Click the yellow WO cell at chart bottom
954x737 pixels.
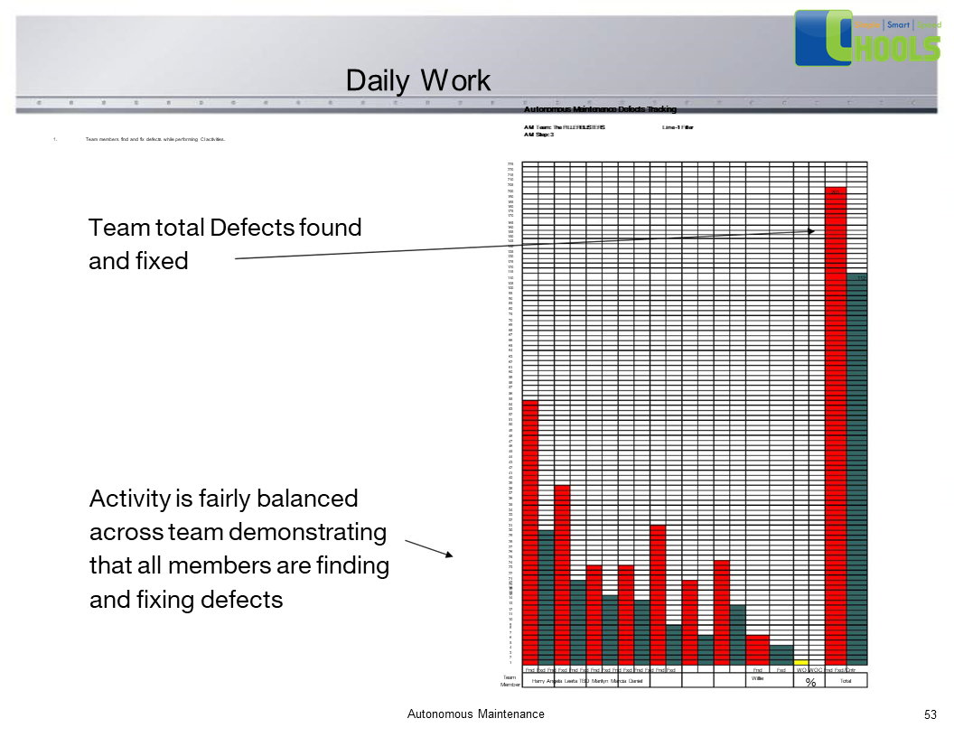(x=801, y=662)
